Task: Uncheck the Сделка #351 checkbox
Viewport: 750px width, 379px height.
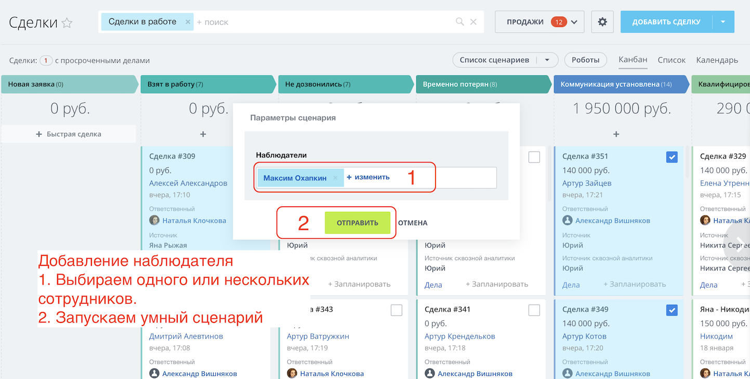Action: [672, 157]
